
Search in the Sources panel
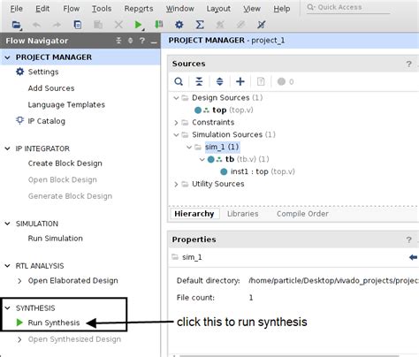[179, 81]
